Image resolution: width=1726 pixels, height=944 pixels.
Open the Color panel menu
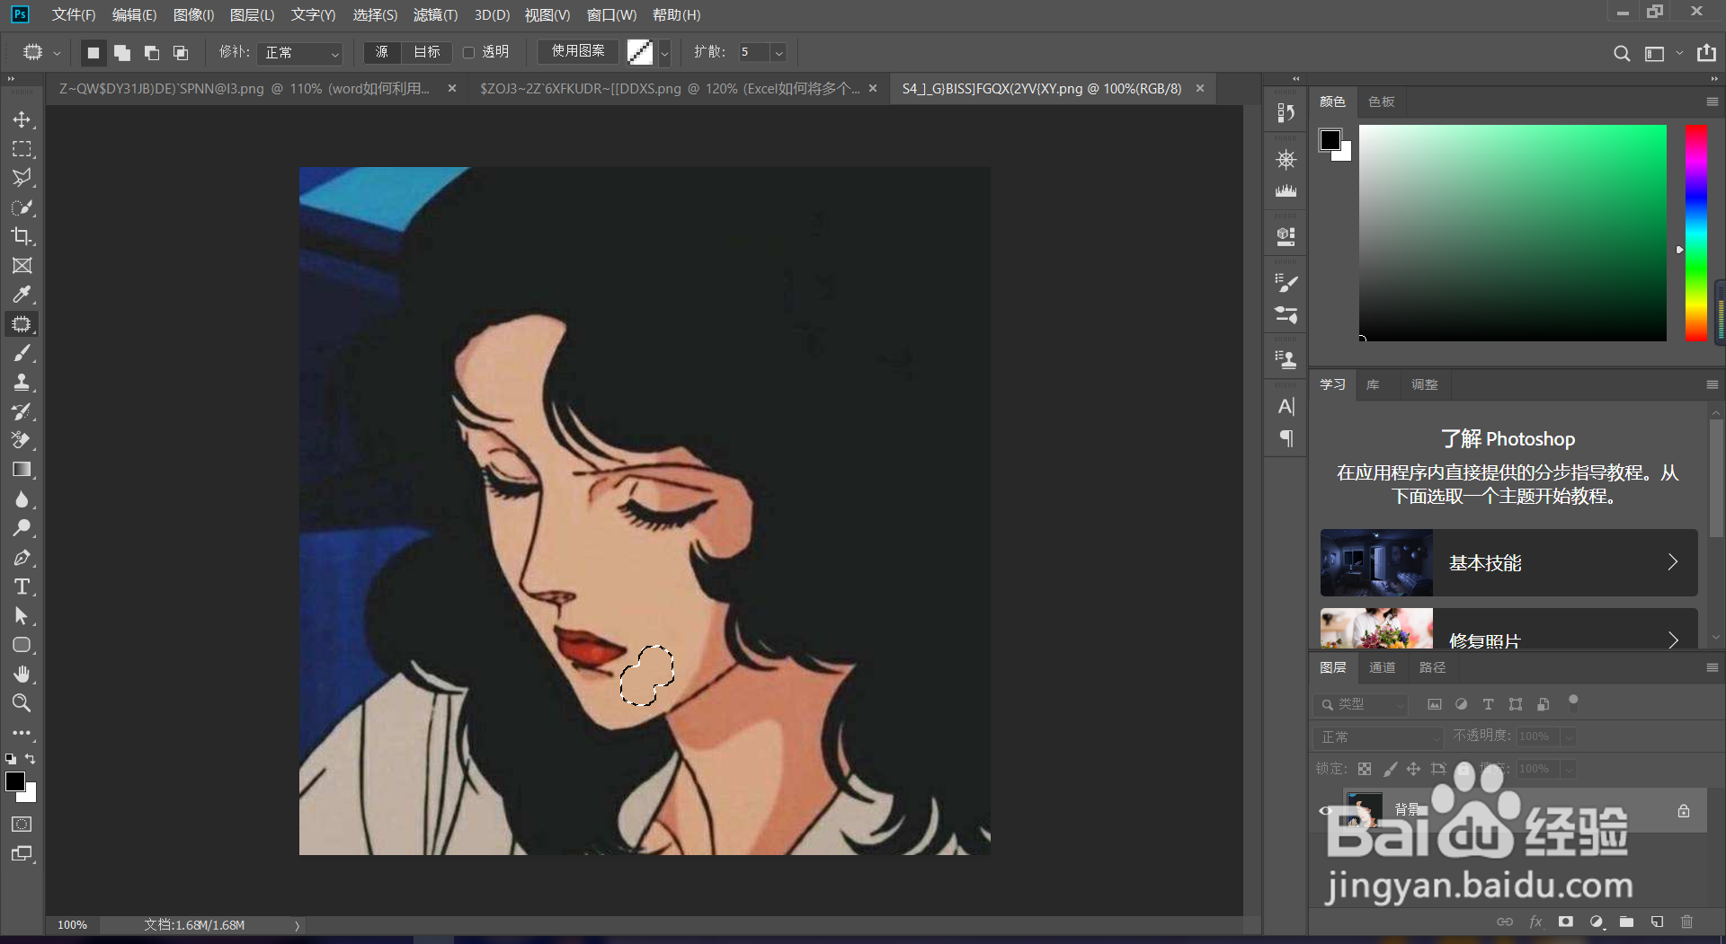click(x=1712, y=102)
